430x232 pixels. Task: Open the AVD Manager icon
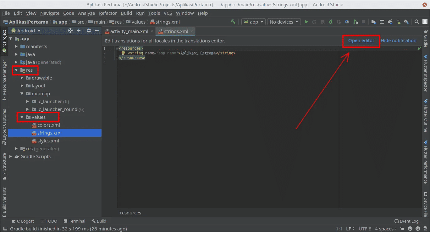tap(398, 22)
